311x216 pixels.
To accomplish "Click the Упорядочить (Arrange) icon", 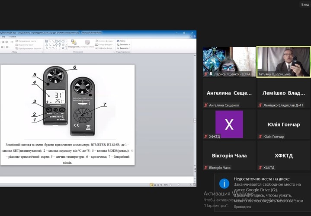I will coord(74,43).
